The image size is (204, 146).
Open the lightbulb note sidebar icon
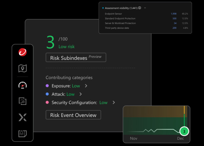click(22, 133)
